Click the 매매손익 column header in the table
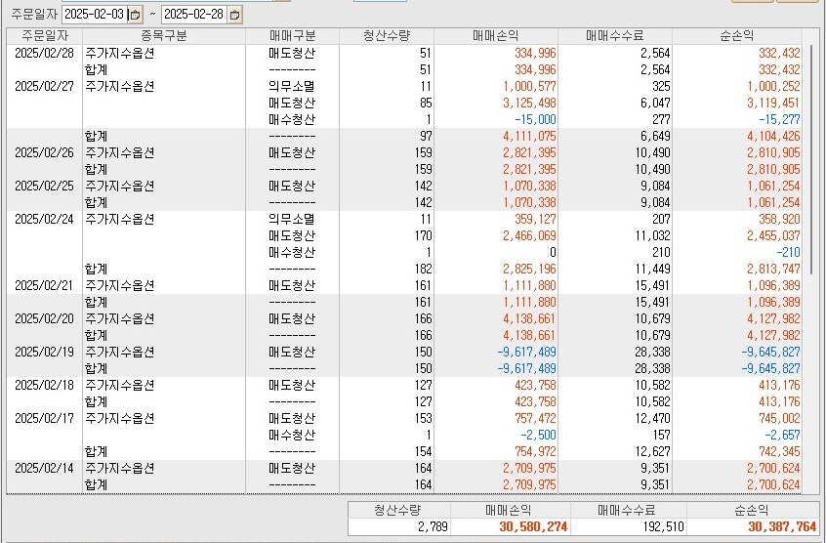Screen dimensions: 826x543 pyautogui.click(x=496, y=36)
